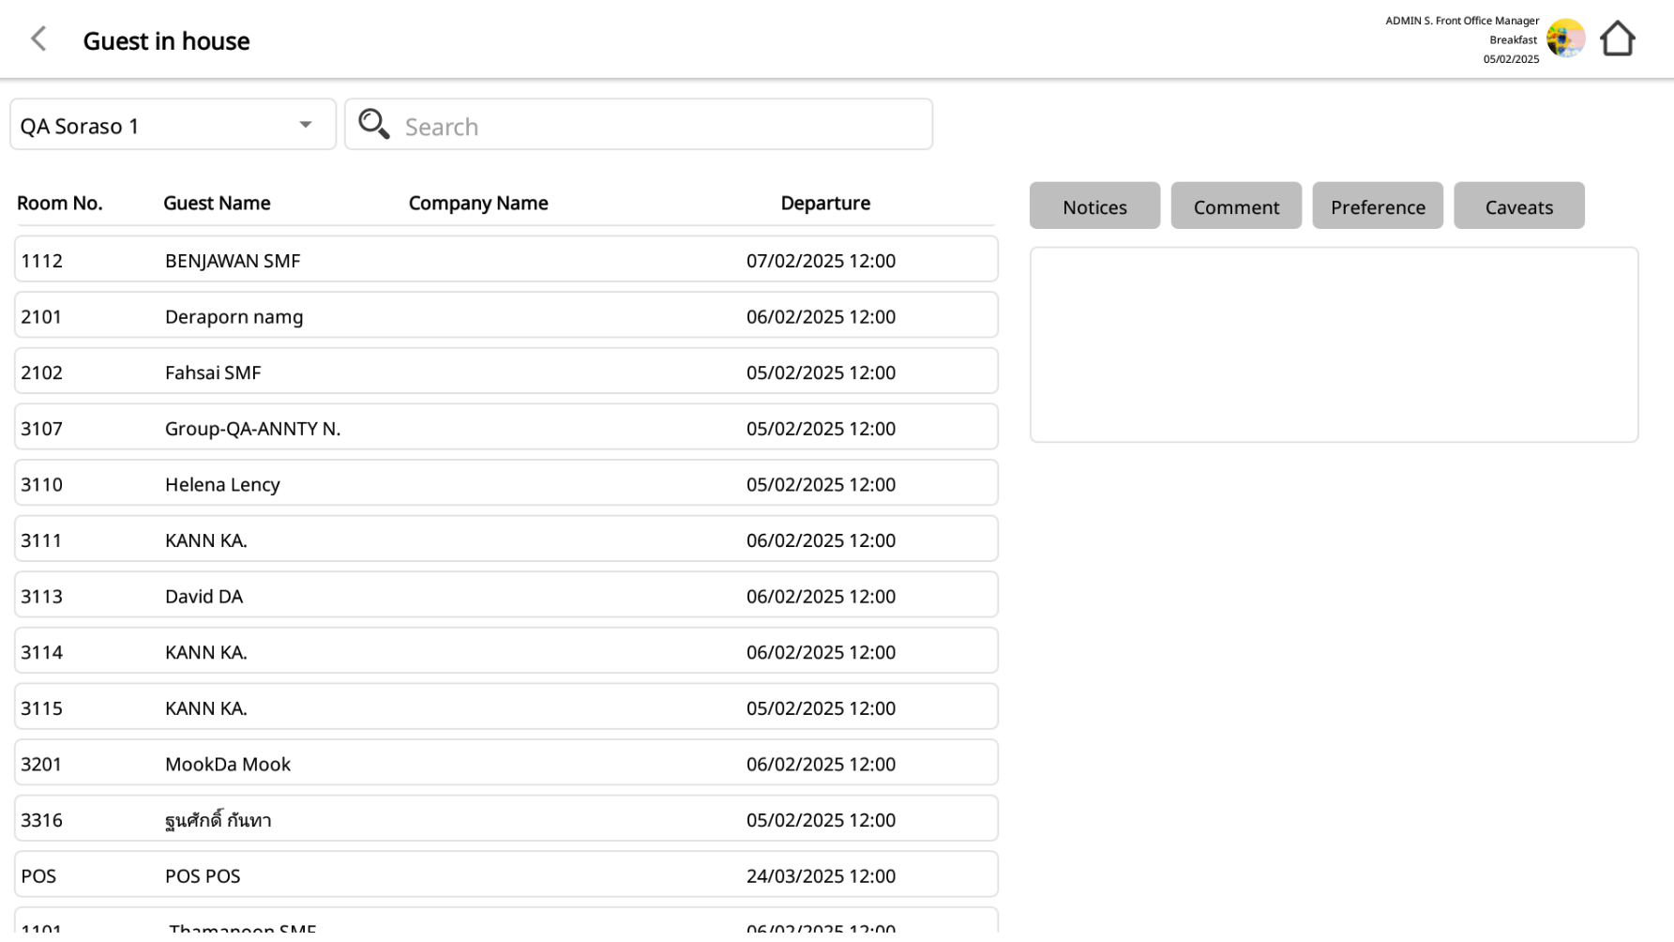Select room 2101 Deraporn namg row
The image size is (1674, 942).
505,316
